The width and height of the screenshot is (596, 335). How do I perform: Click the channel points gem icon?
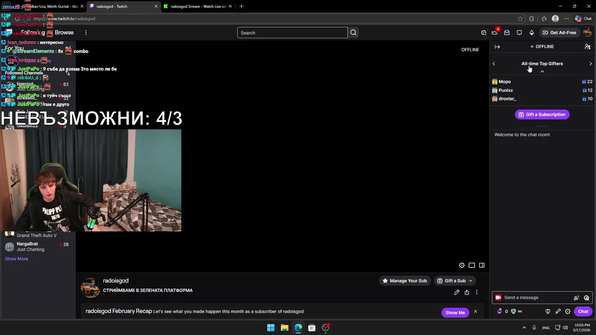tap(500, 311)
